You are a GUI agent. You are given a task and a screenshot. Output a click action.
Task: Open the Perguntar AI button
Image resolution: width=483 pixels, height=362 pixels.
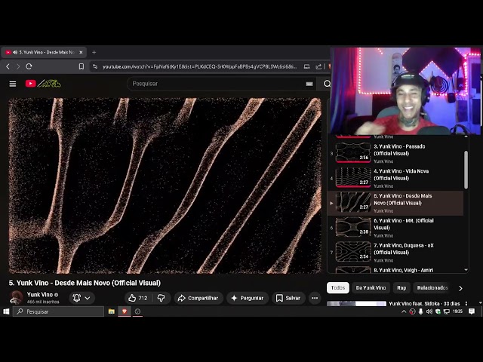click(x=248, y=298)
